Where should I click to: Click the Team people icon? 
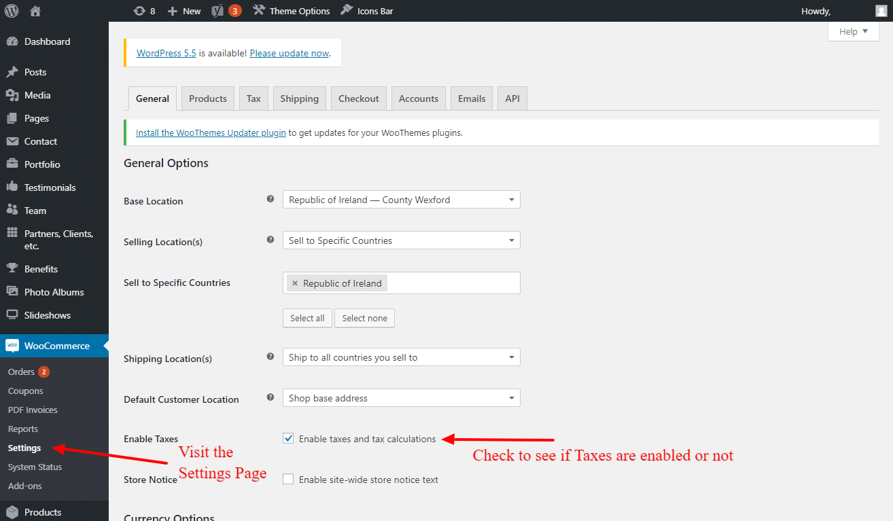click(x=12, y=211)
